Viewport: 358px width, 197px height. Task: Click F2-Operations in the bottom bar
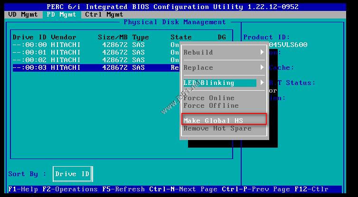69,189
